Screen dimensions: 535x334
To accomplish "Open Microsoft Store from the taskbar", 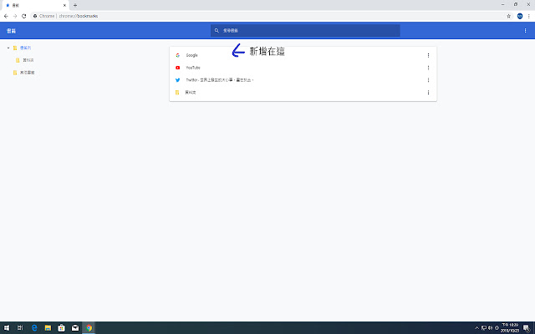I will coord(61,328).
